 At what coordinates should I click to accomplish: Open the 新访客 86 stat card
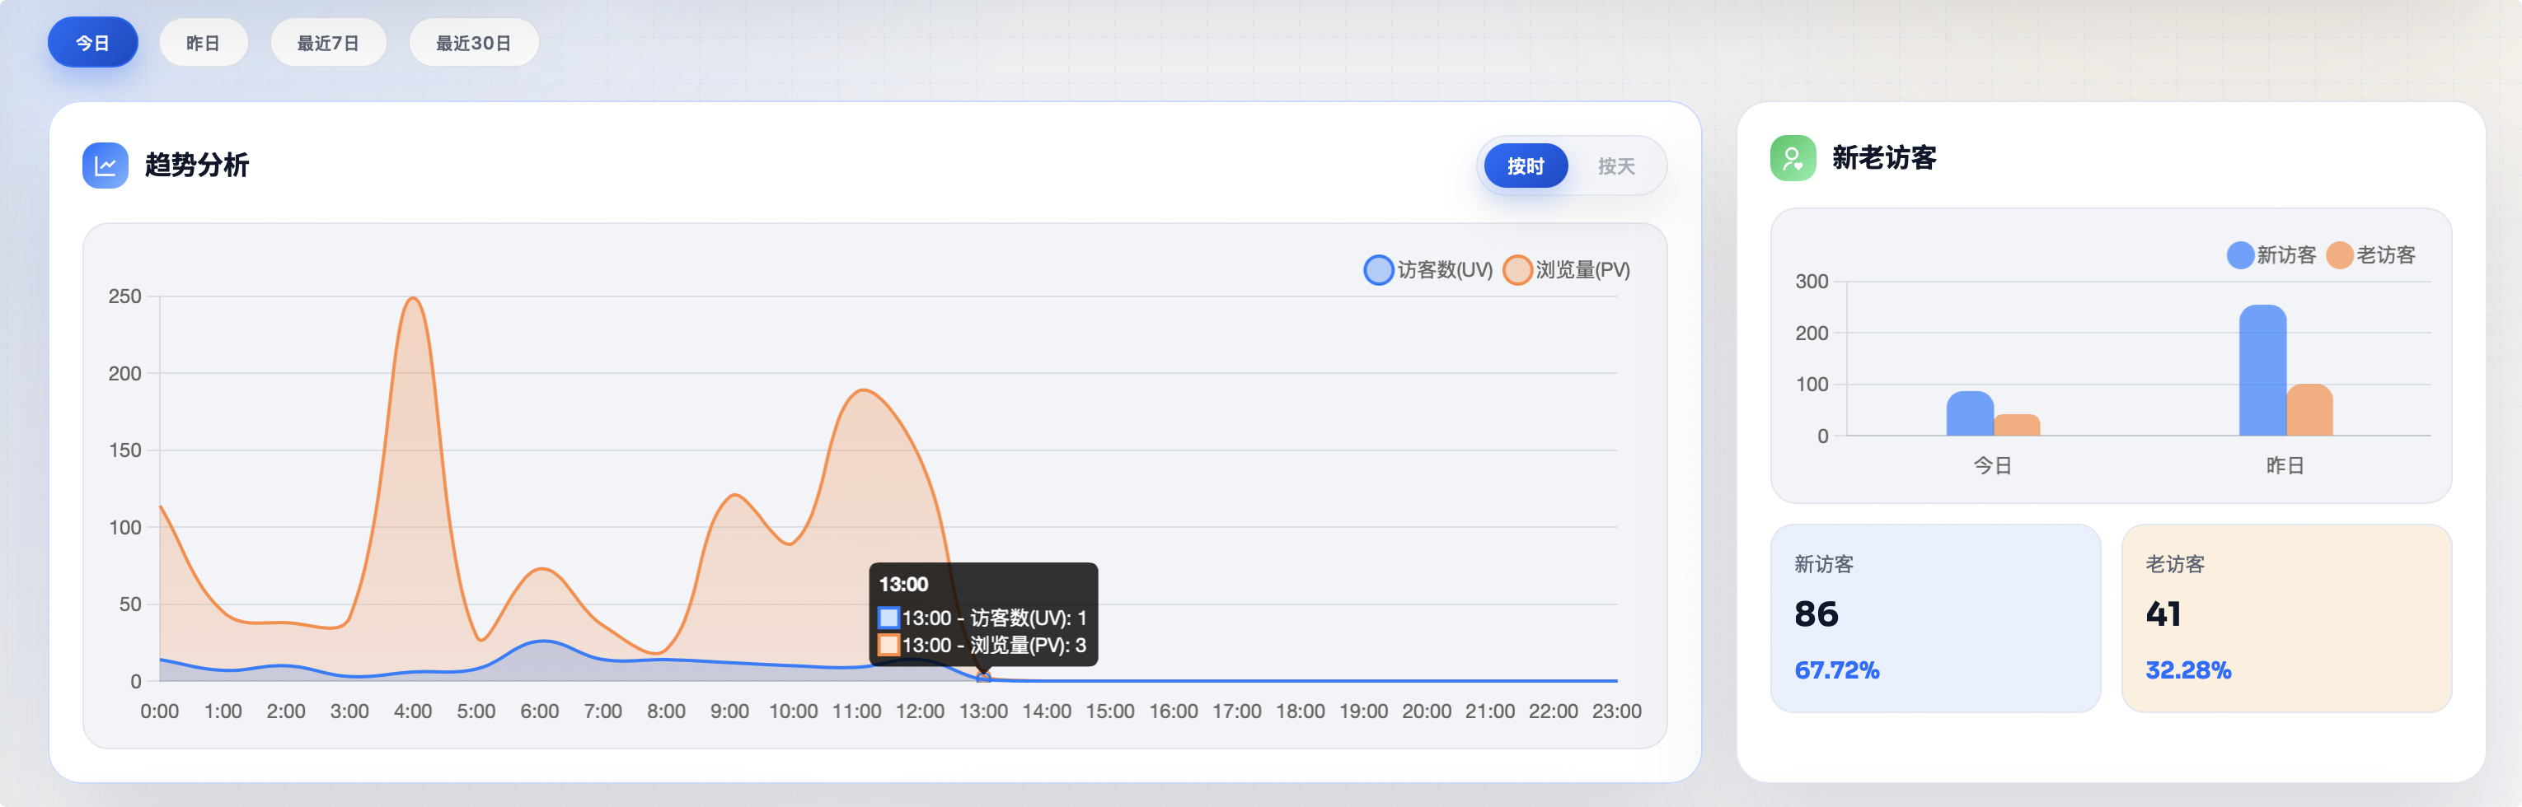[1934, 618]
